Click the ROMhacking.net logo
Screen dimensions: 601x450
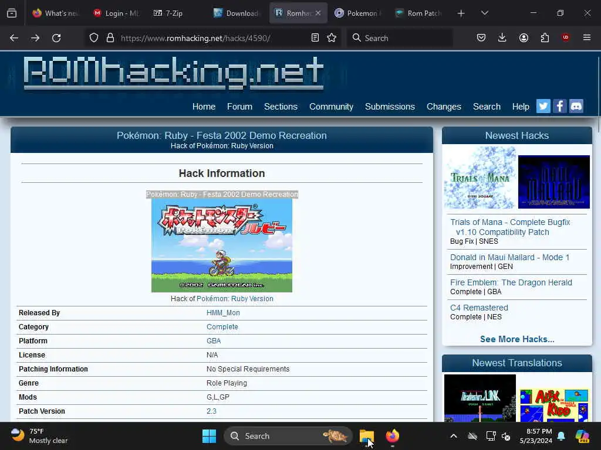click(x=173, y=73)
